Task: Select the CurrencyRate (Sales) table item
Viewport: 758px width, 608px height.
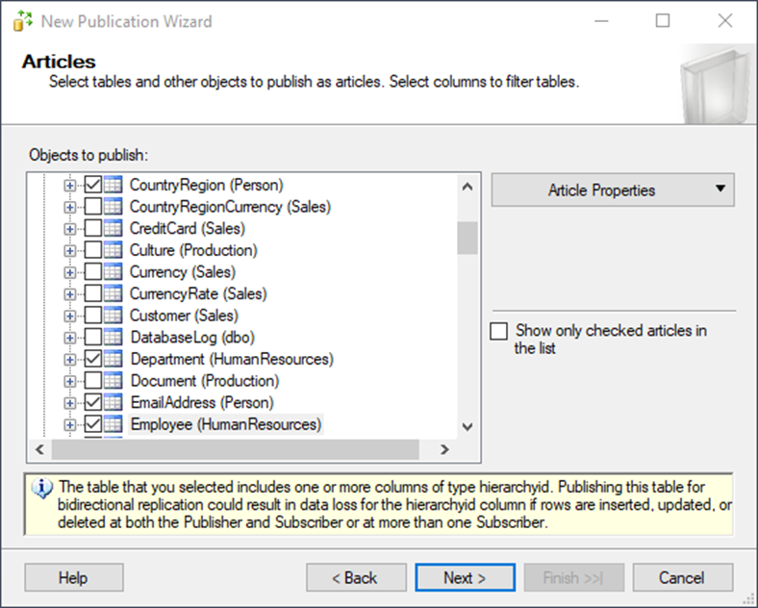Action: [x=198, y=293]
